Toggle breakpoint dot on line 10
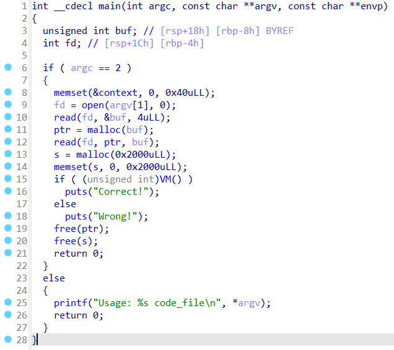 click(8, 116)
